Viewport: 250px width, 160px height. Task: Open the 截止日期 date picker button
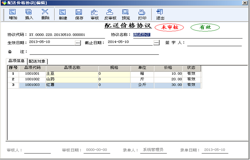[x=157, y=43]
